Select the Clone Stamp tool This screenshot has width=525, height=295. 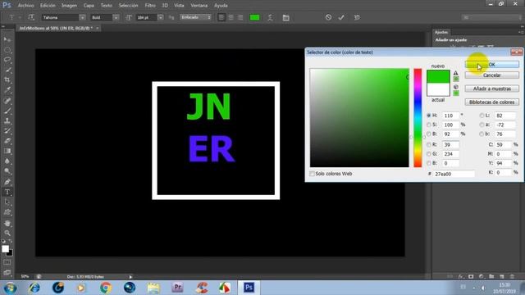(7, 120)
